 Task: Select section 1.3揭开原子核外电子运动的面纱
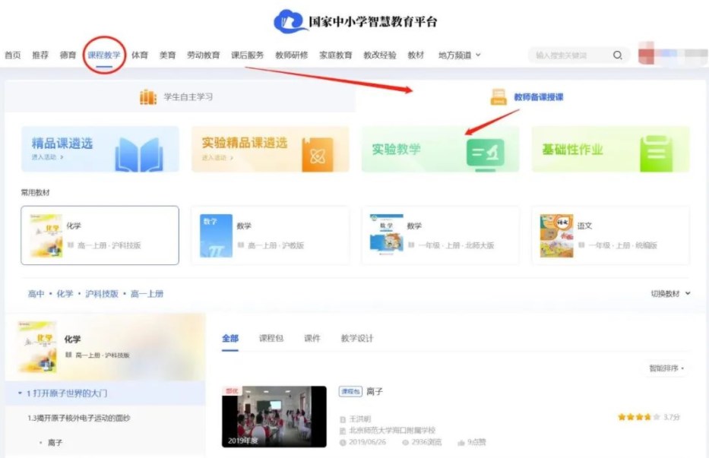coord(79,419)
